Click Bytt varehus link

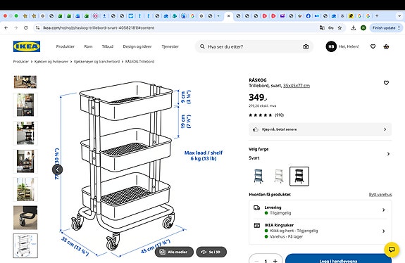380,194
